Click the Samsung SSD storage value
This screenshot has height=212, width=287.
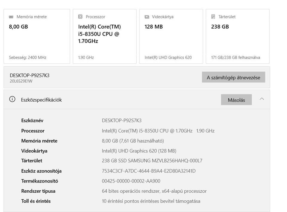point(152,161)
